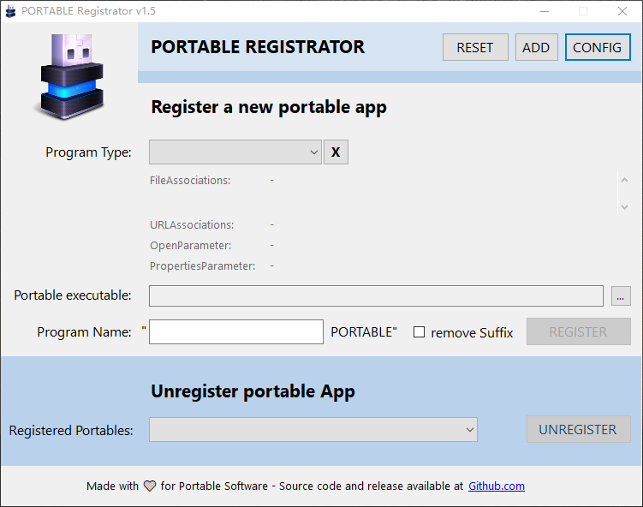Click scroll up arrow in associations list

pos(624,180)
